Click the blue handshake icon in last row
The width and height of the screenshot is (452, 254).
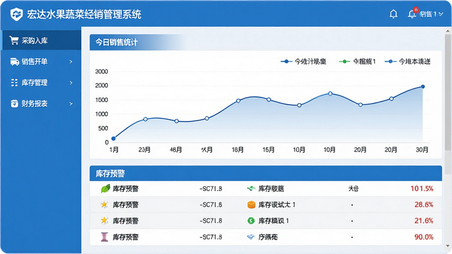point(251,237)
